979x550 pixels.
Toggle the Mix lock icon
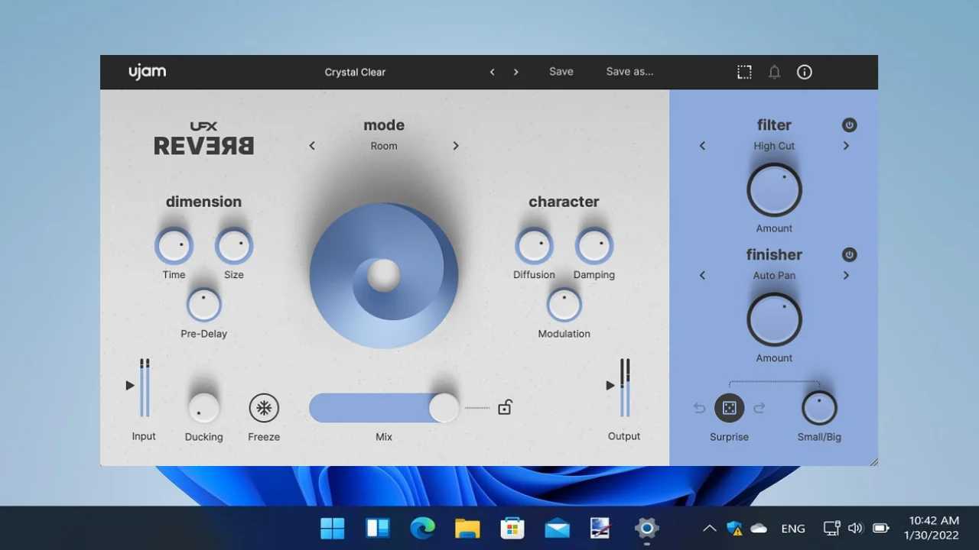tap(505, 407)
